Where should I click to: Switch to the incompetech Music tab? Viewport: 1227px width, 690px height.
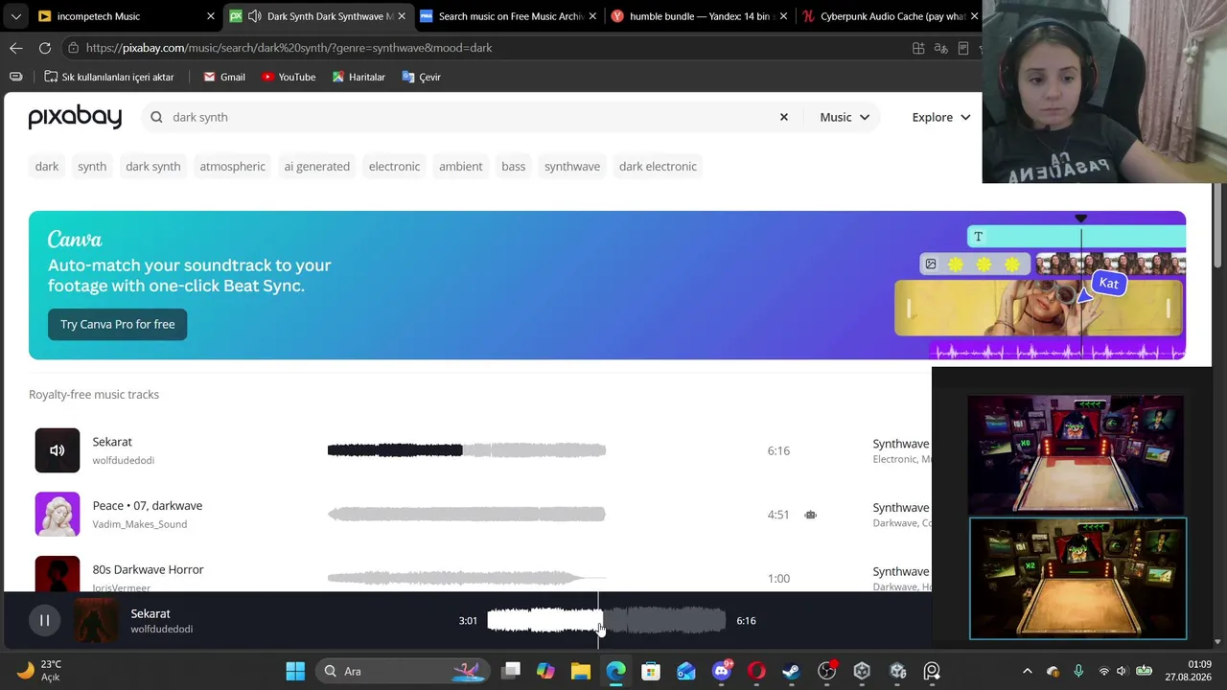125,16
